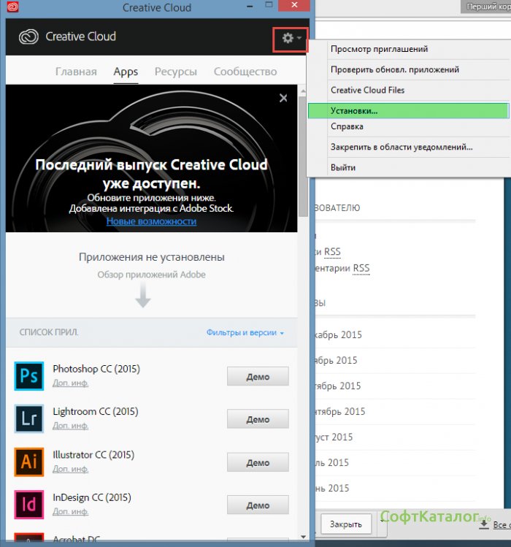The width and height of the screenshot is (511, 547).
Task: Dismiss the update banner with X
Action: [x=283, y=98]
